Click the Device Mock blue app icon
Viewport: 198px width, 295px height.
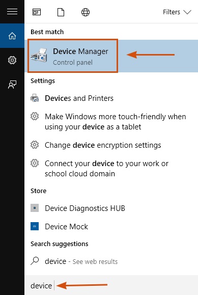point(35,226)
